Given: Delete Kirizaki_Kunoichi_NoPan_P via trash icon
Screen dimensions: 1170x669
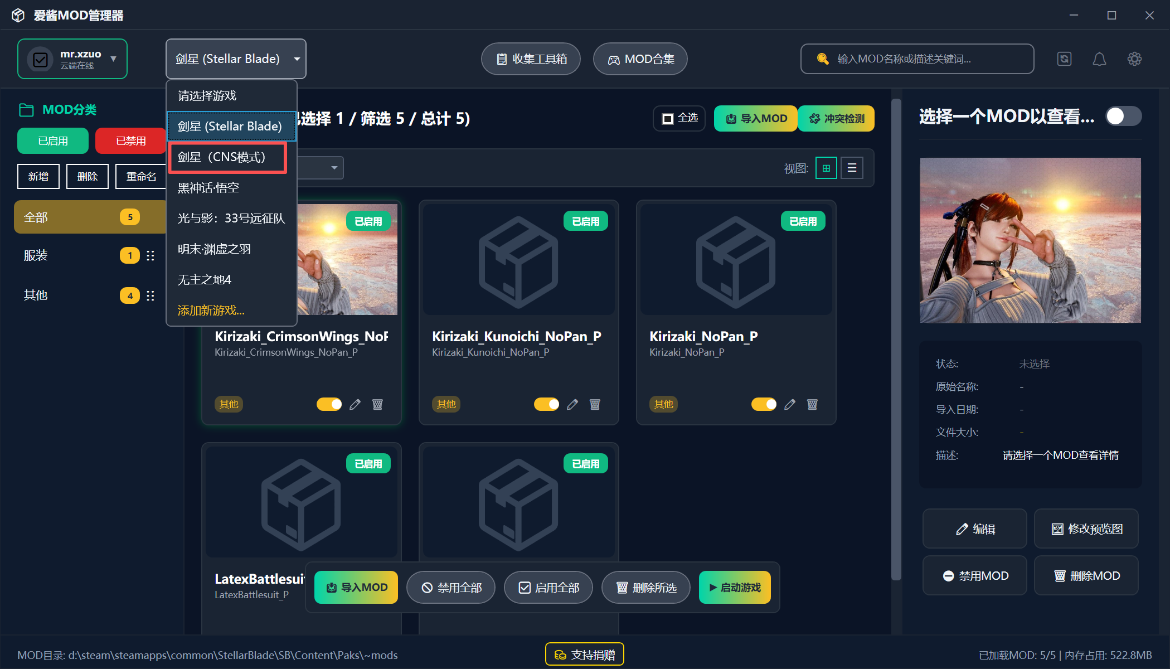Looking at the screenshot, I should coord(595,404).
